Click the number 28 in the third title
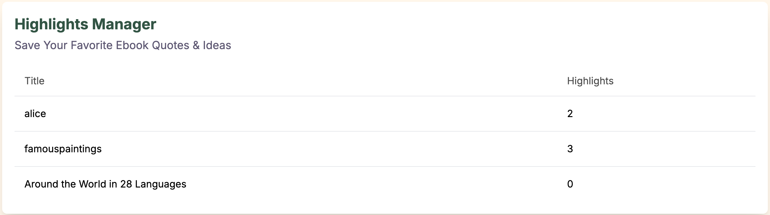 (126, 184)
